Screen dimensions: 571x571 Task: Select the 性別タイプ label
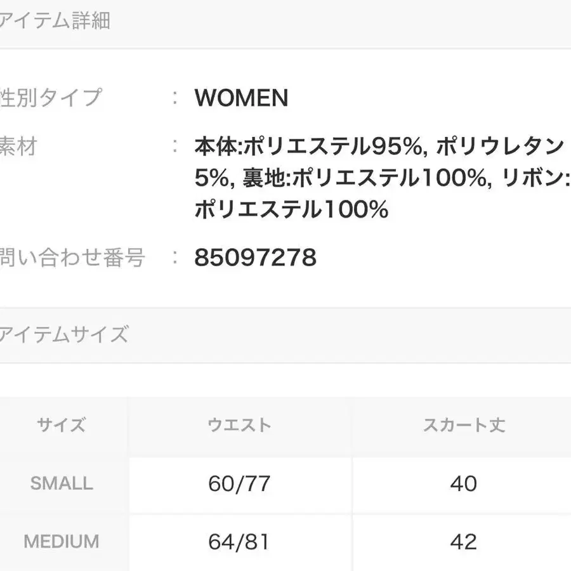[x=51, y=98]
